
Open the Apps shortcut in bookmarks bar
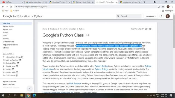pyautogui.click(x=5, y=11)
